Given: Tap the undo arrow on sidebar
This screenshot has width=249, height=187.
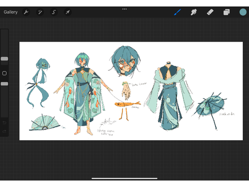Looking at the screenshot, I should tap(5, 123).
